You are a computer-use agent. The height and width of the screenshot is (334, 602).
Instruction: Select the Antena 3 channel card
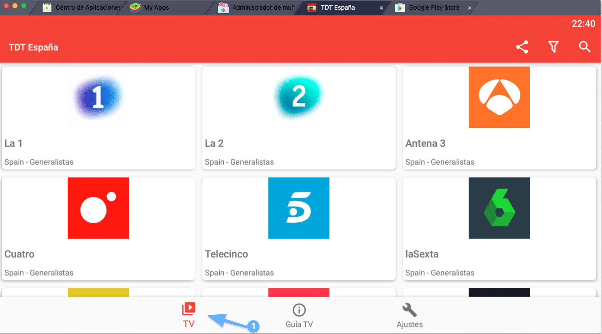(x=499, y=118)
